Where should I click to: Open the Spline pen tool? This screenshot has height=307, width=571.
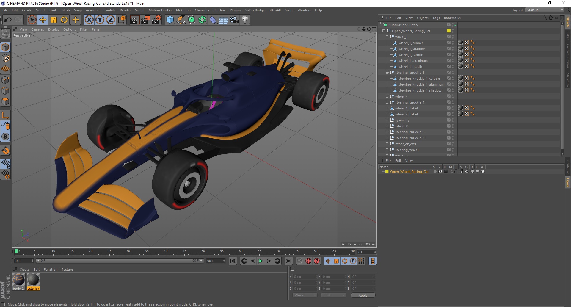(181, 20)
